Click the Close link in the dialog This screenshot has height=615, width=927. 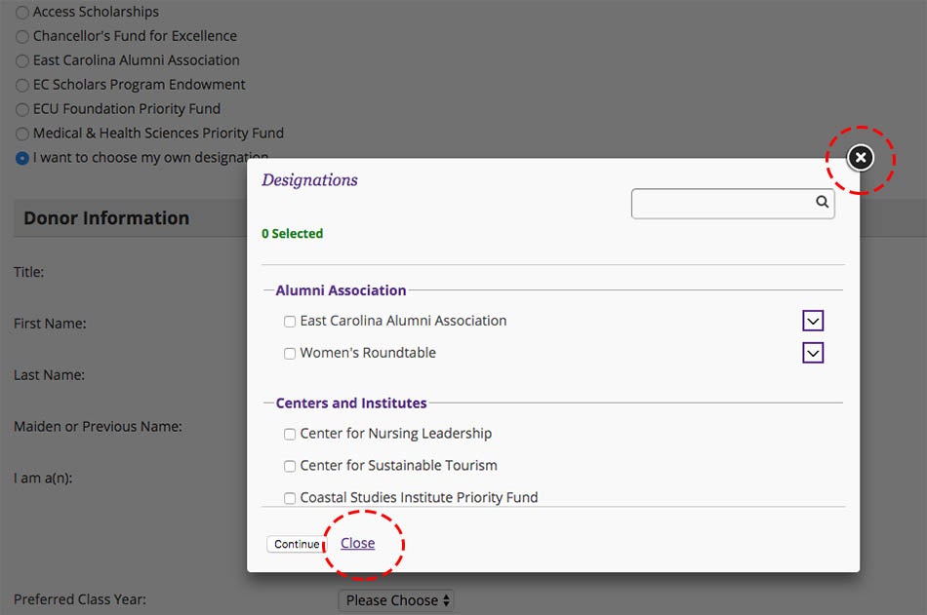(x=358, y=543)
